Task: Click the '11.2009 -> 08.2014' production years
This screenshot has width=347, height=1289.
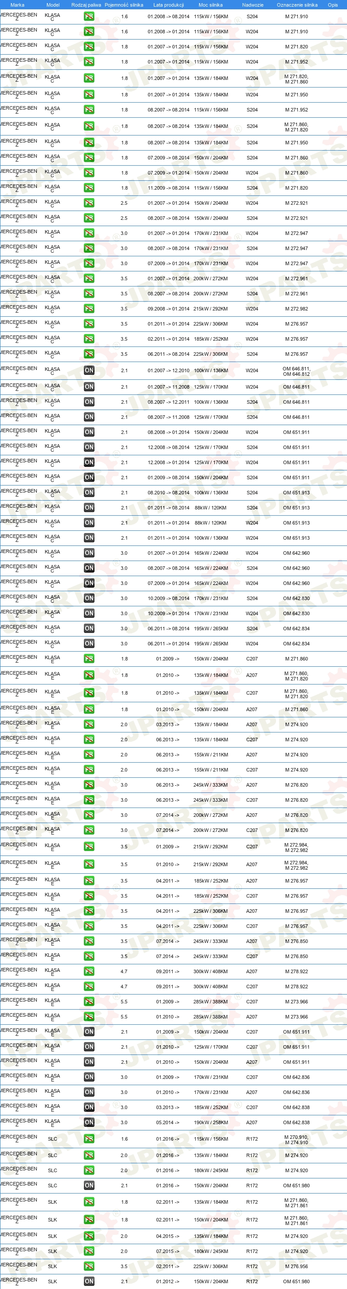Action: [169, 188]
